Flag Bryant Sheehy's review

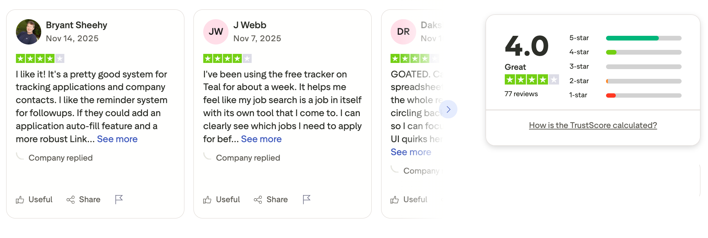(119, 199)
